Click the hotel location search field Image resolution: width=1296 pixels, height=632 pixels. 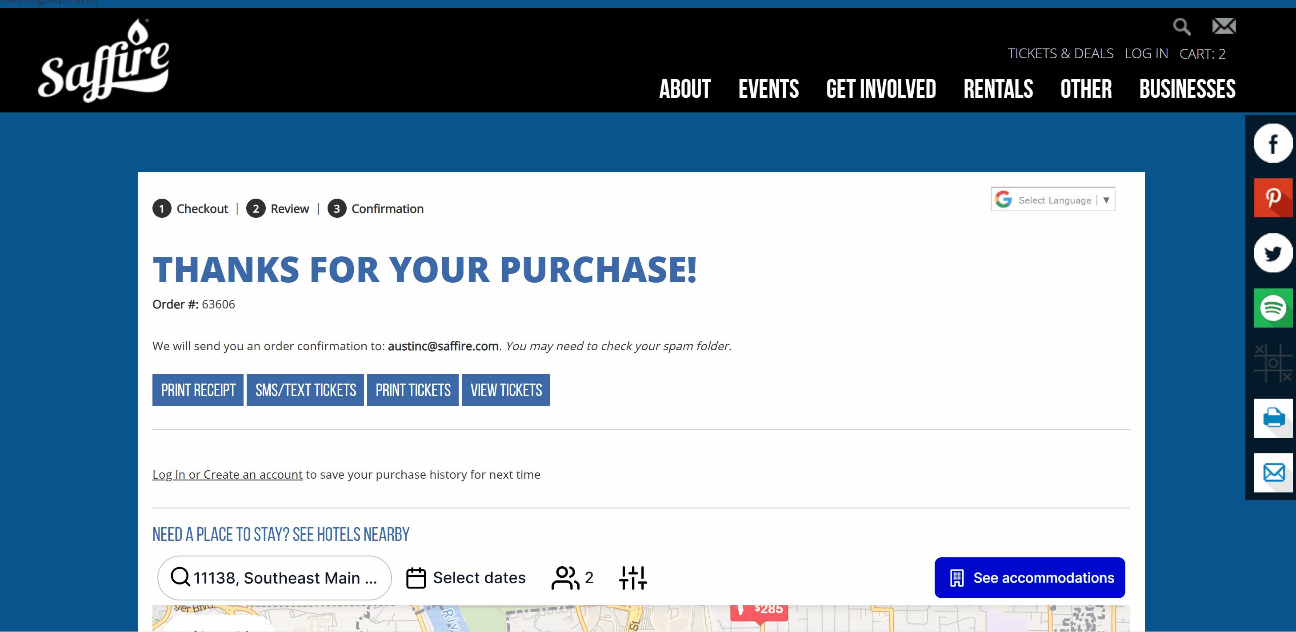274,578
